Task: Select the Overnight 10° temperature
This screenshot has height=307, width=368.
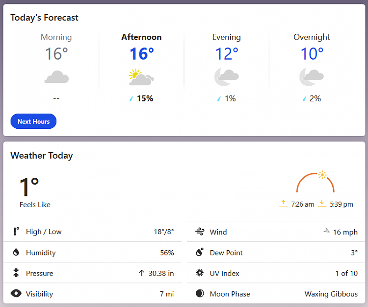Action: click(312, 54)
